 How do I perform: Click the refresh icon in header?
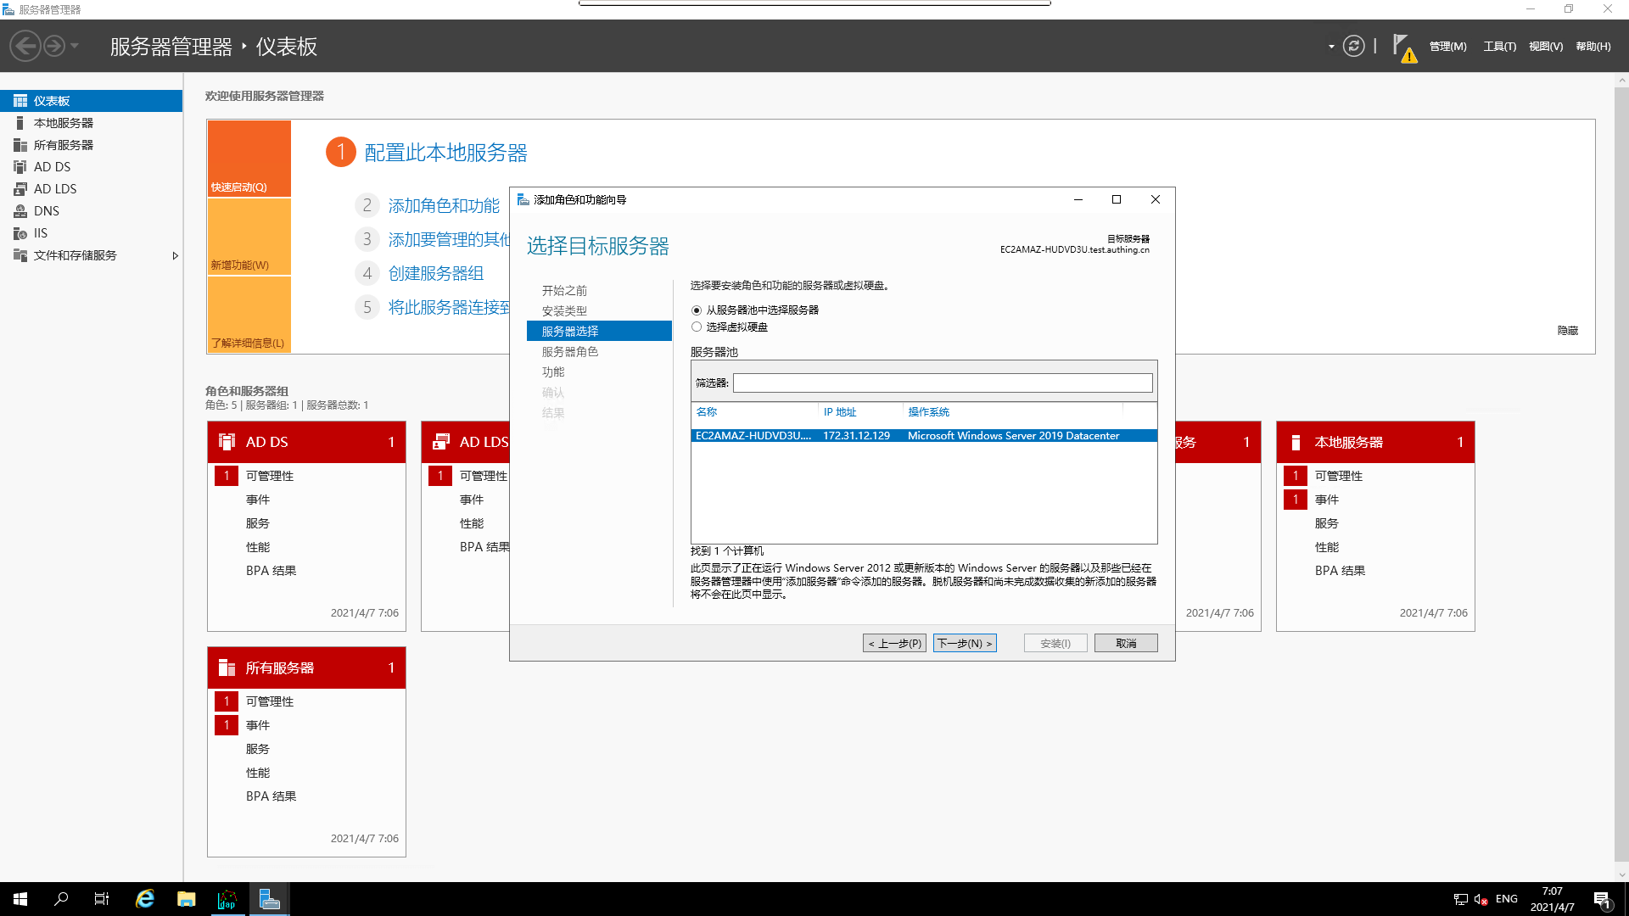[1353, 46]
